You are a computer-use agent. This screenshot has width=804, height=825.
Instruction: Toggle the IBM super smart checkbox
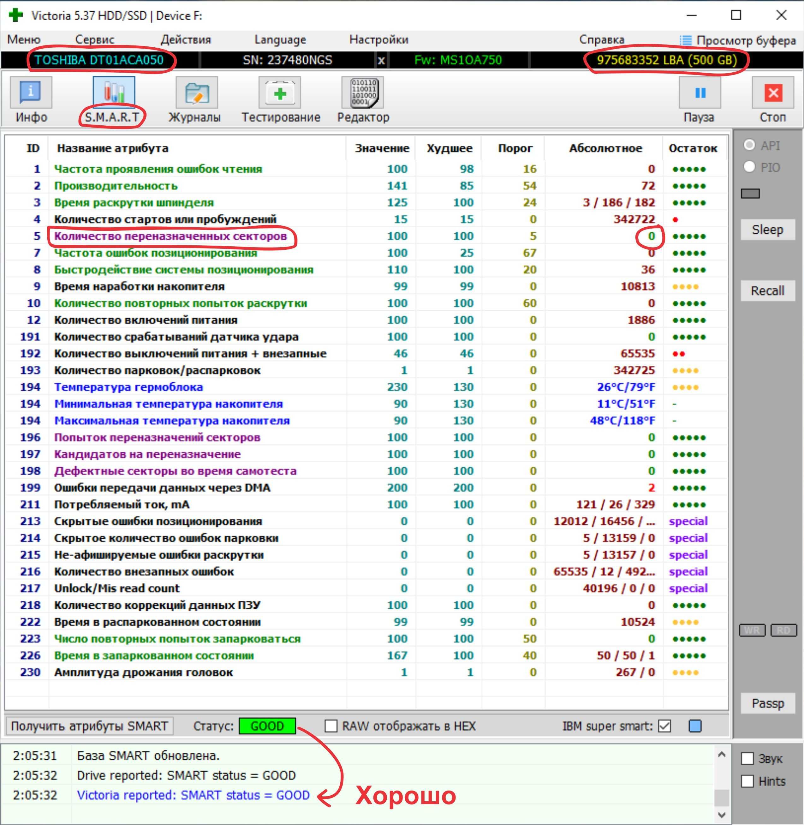pyautogui.click(x=665, y=726)
